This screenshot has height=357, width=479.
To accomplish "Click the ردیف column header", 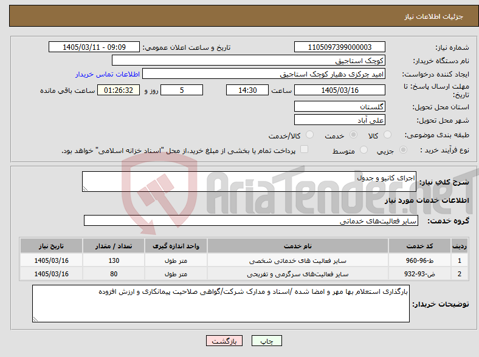I will pyautogui.click(x=460, y=246).
